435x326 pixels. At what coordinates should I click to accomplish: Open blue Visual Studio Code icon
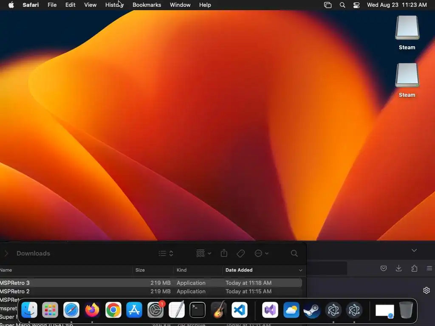pos(240,310)
